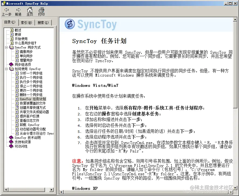Click the SyncToy 技术说明 book icon
239x196 pixels.
11,138
